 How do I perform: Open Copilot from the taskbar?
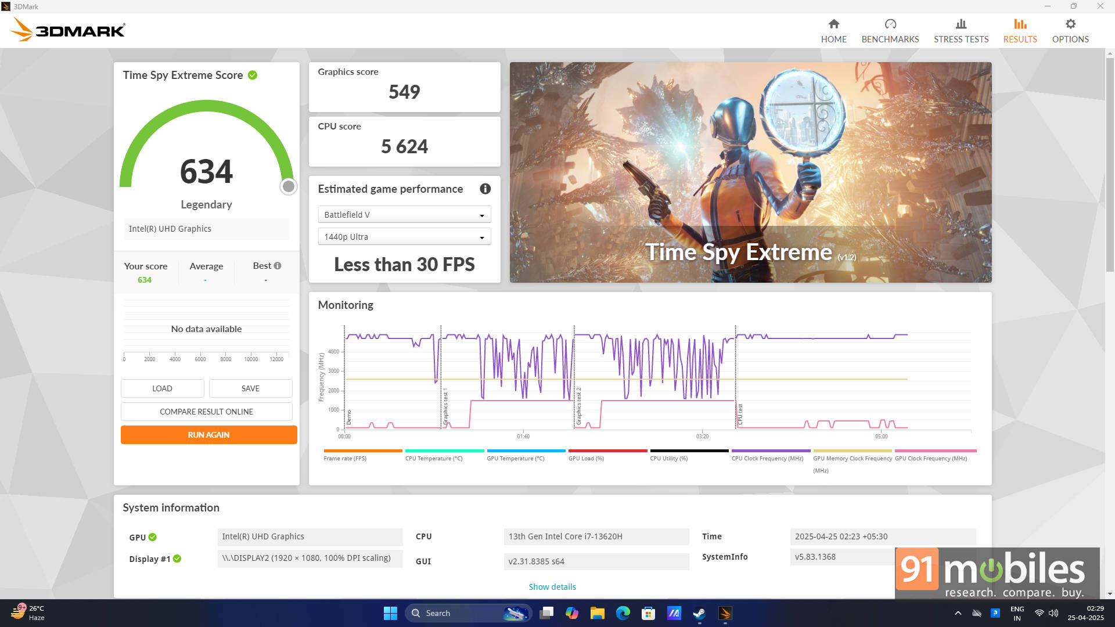[x=571, y=613]
